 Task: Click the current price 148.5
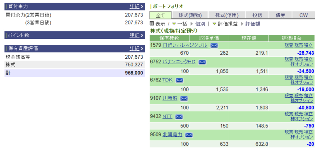point(262,125)
